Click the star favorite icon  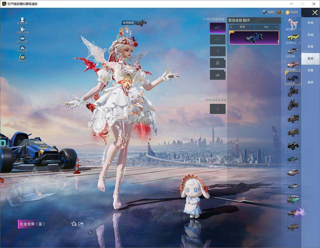click(74, 224)
